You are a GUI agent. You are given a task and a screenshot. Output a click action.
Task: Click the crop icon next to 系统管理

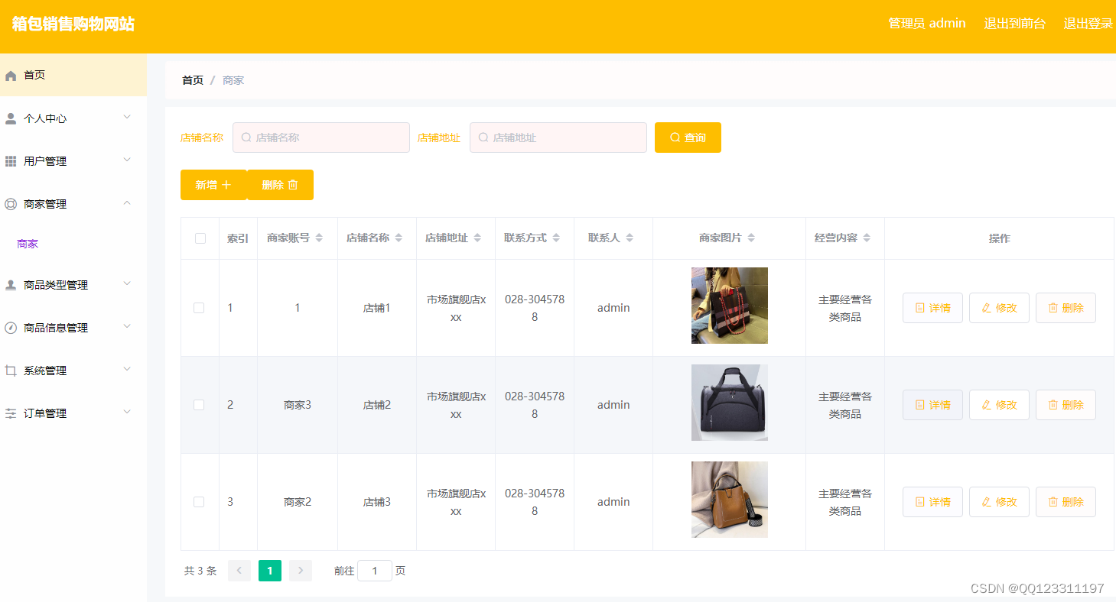[x=11, y=371]
